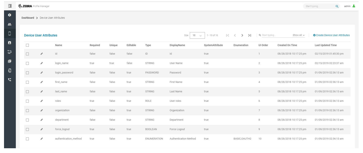Expand the Show All filter dropdown
Image resolution: width=363 pixels, height=153 pixels.
click(x=298, y=35)
